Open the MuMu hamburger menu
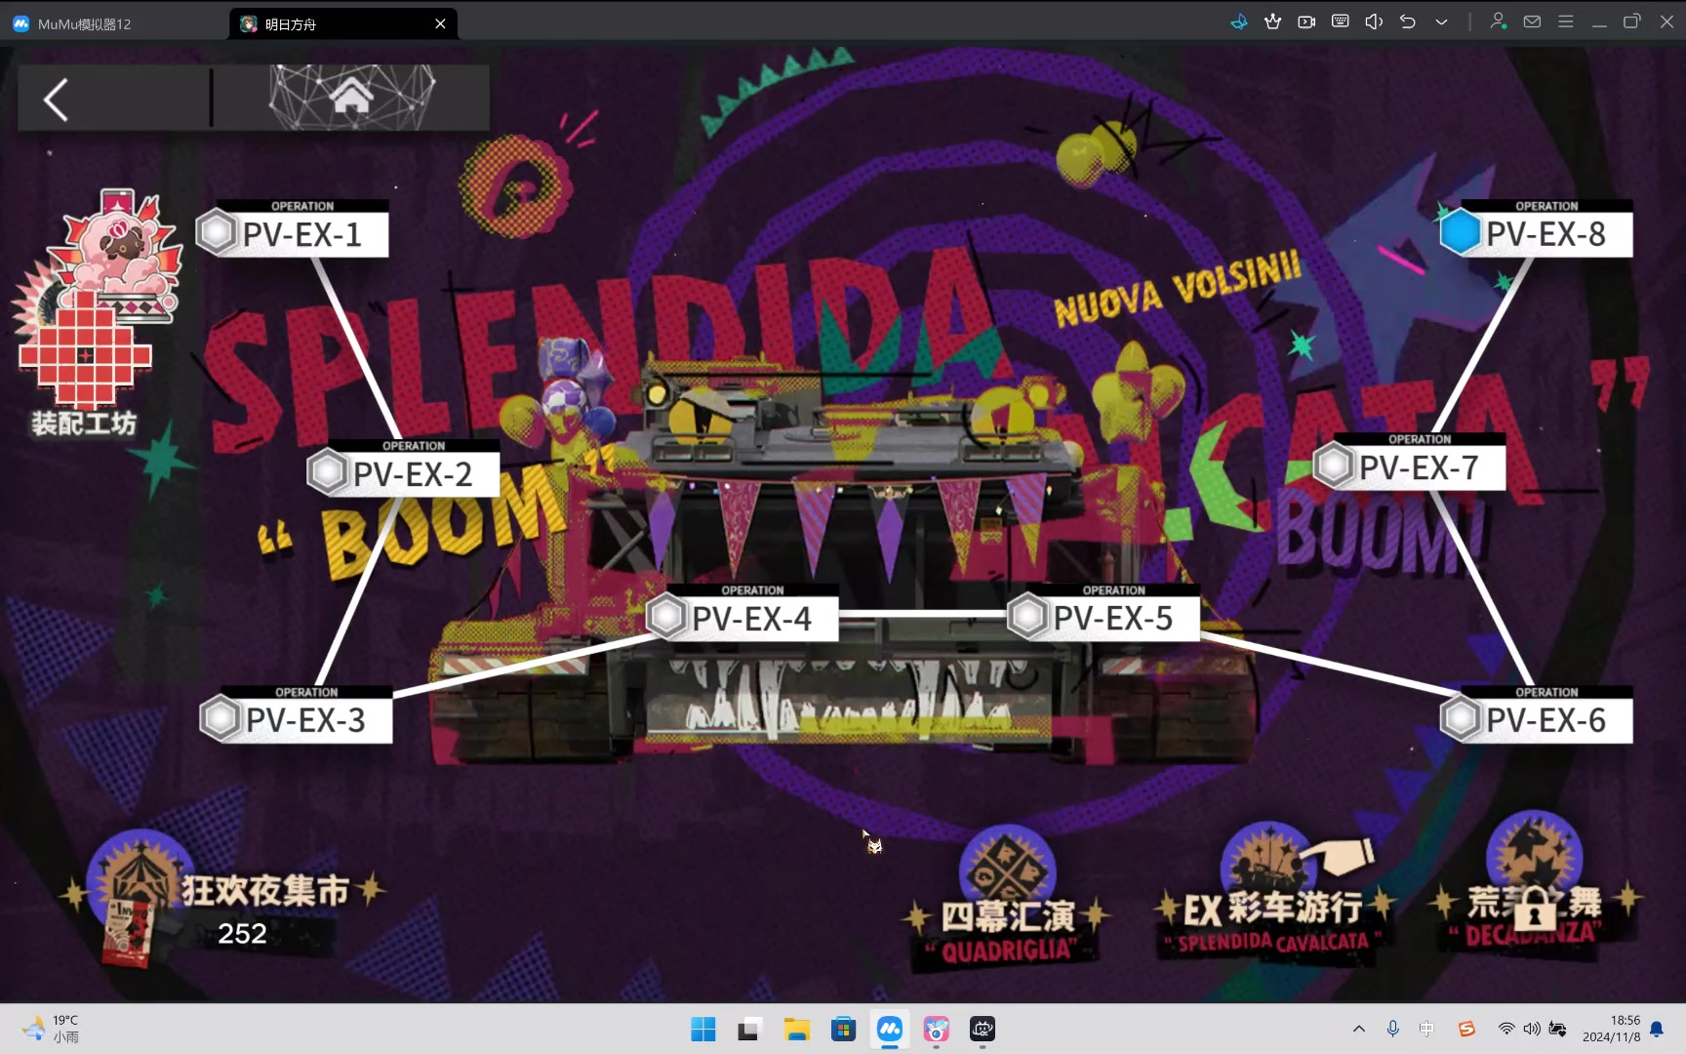Image resolution: width=1686 pixels, height=1054 pixels. coord(1565,21)
